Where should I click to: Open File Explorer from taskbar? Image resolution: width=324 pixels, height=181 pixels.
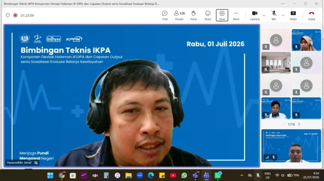(129, 175)
